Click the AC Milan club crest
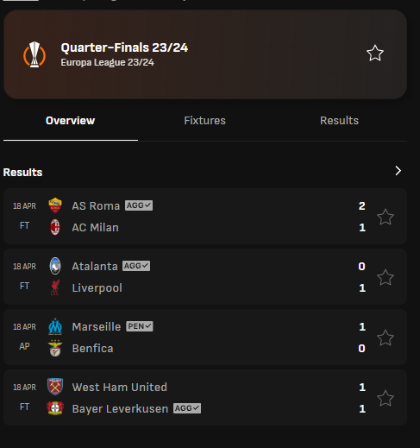The width and height of the screenshot is (420, 448). (x=55, y=227)
